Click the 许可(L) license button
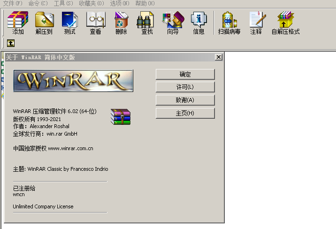 [185, 87]
